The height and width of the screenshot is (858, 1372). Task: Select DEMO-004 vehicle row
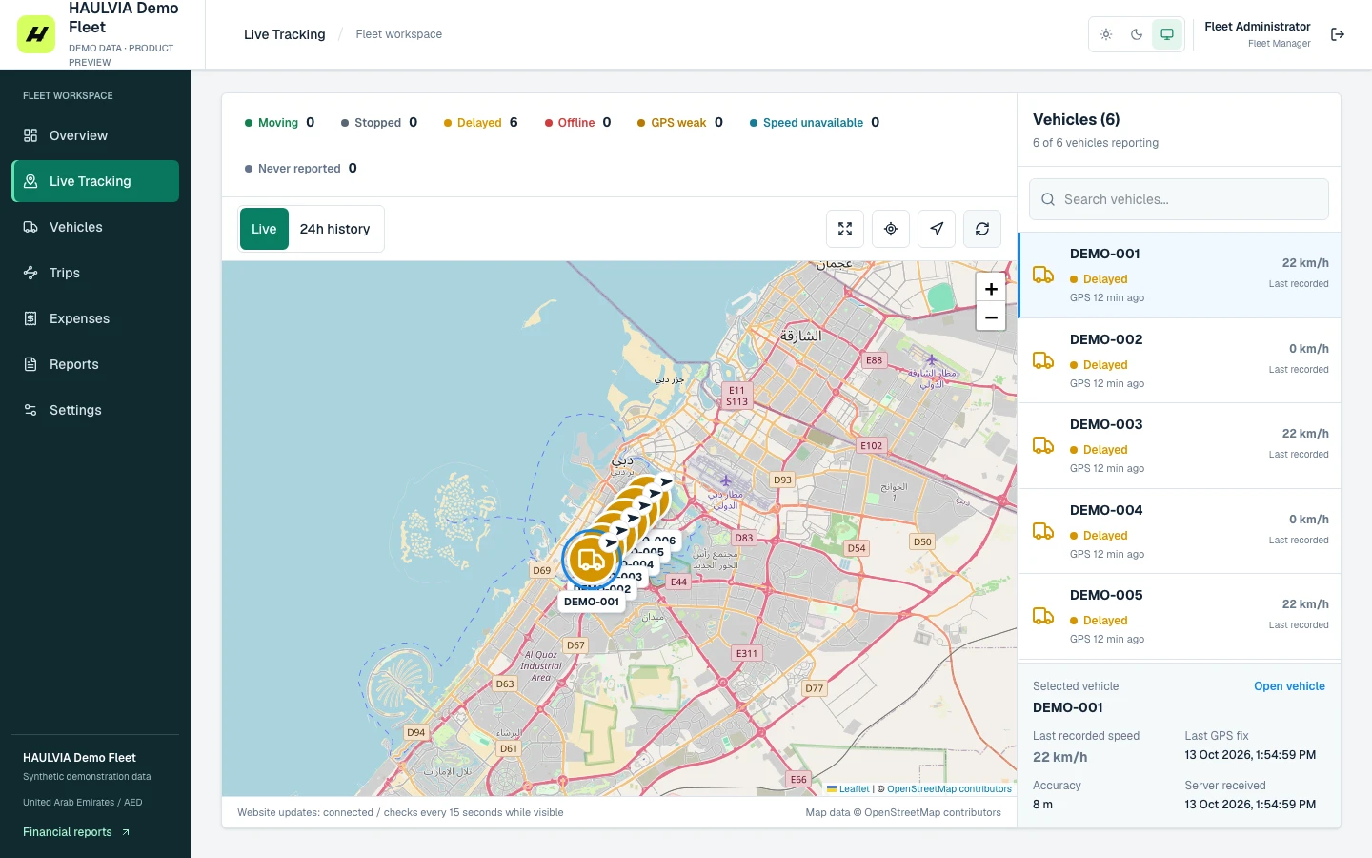click(1180, 531)
